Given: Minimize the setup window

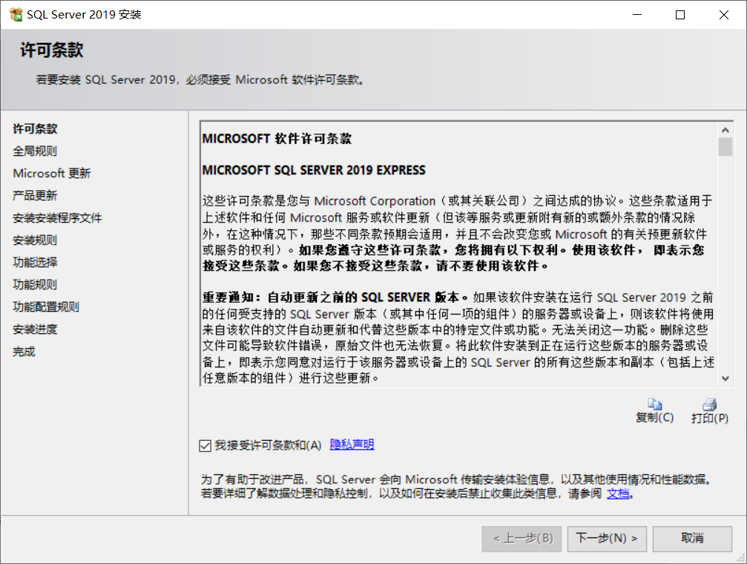Looking at the screenshot, I should click(637, 15).
